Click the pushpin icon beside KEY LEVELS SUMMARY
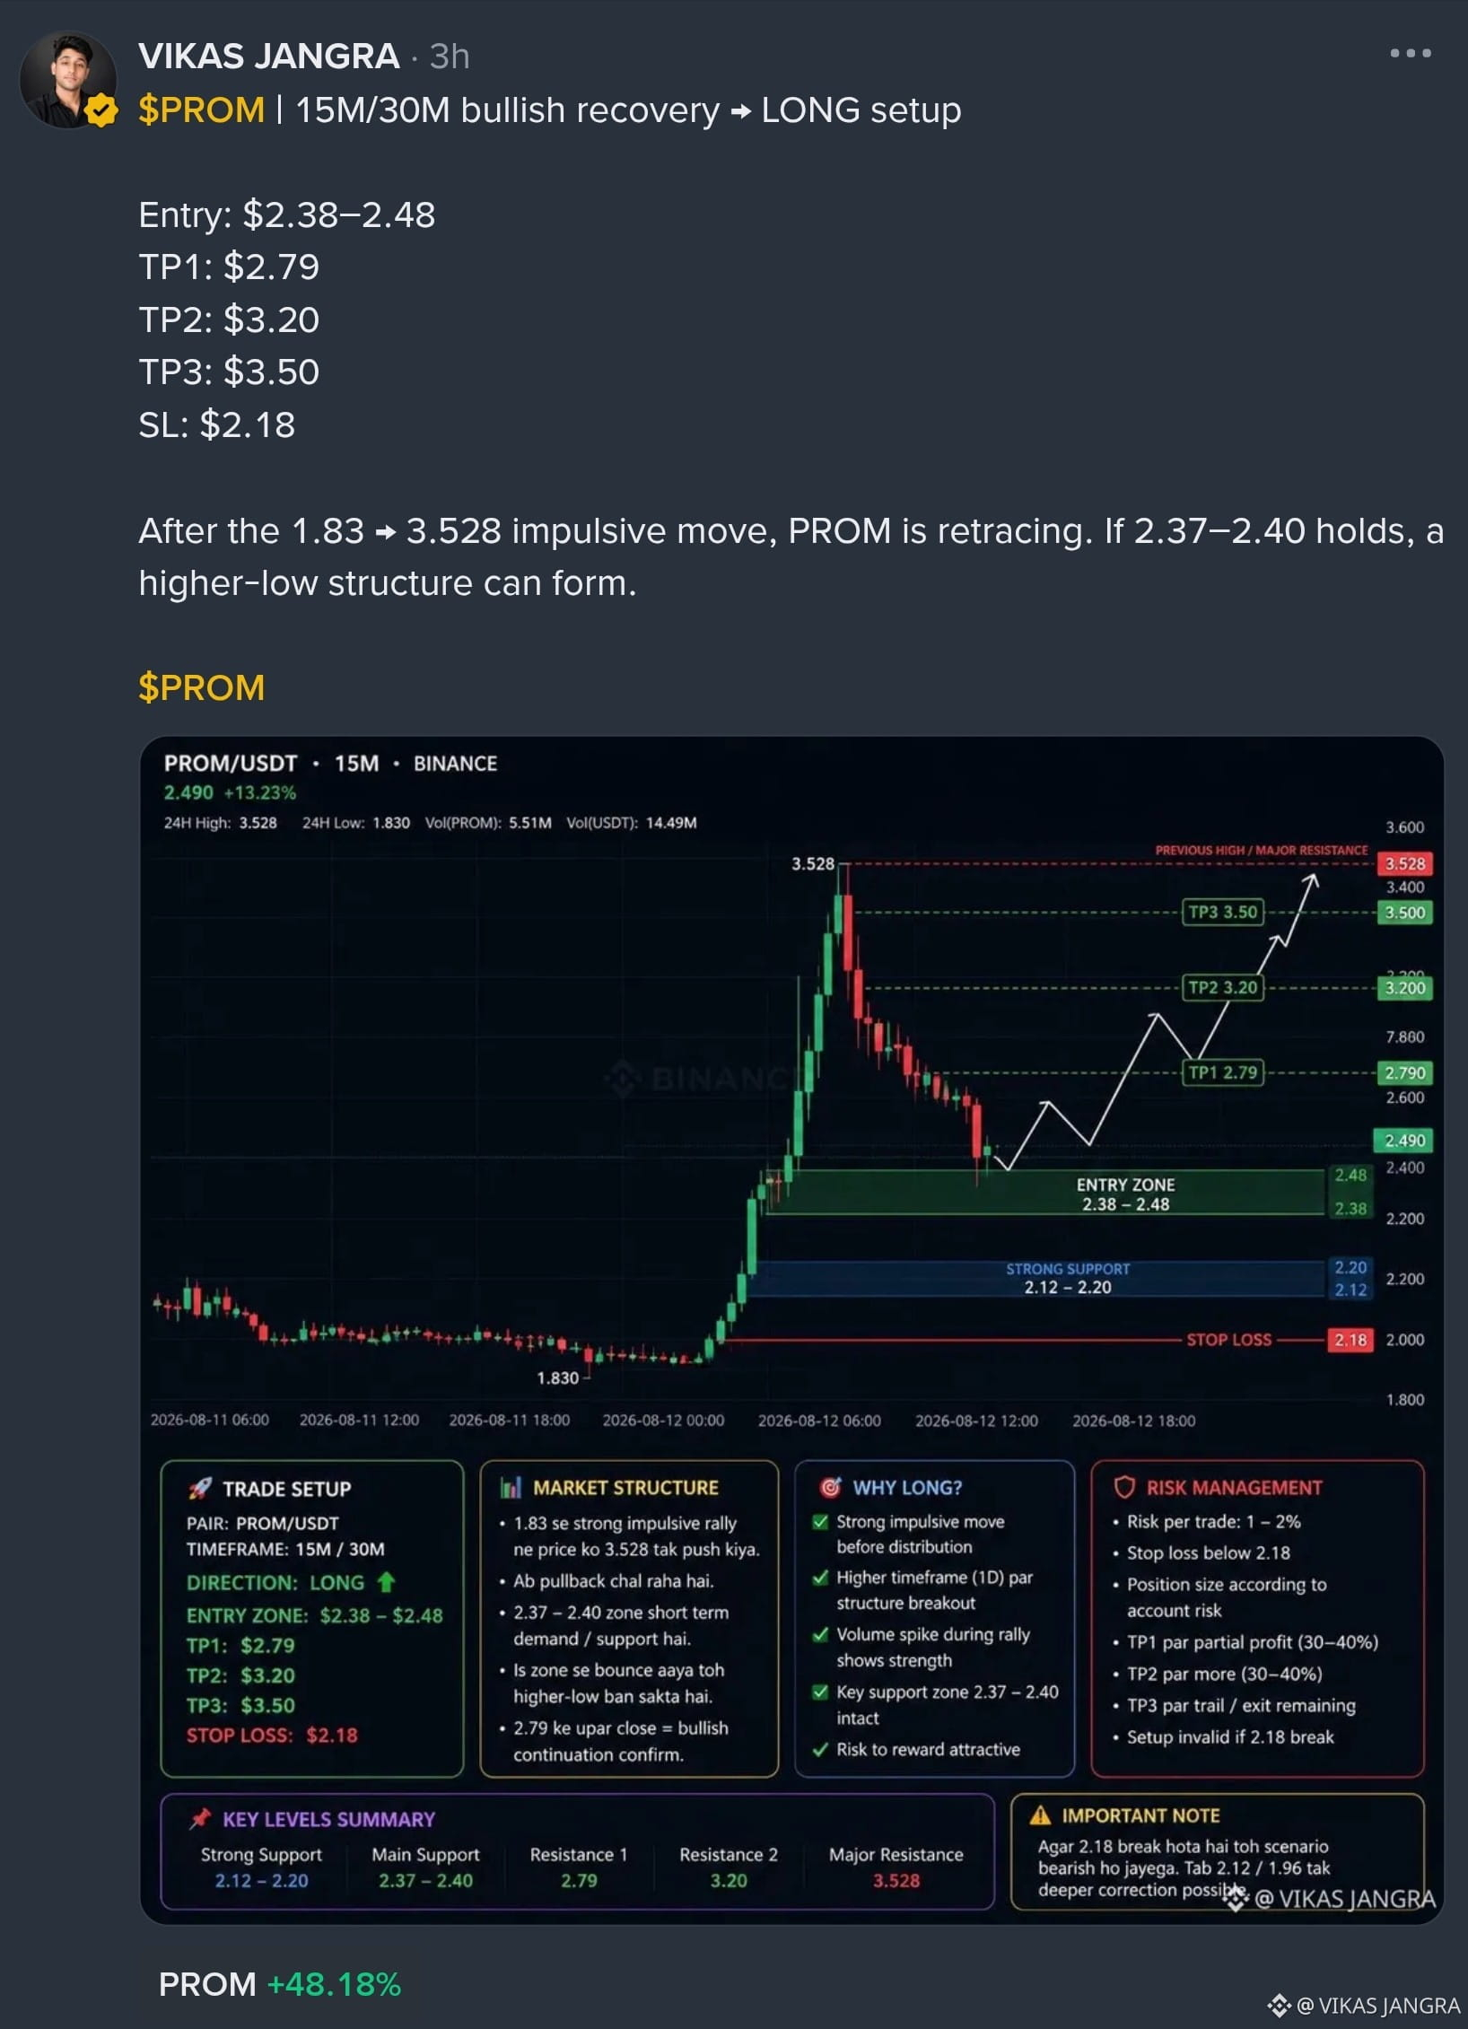Screen dimensions: 1468x2029 tap(200, 1819)
